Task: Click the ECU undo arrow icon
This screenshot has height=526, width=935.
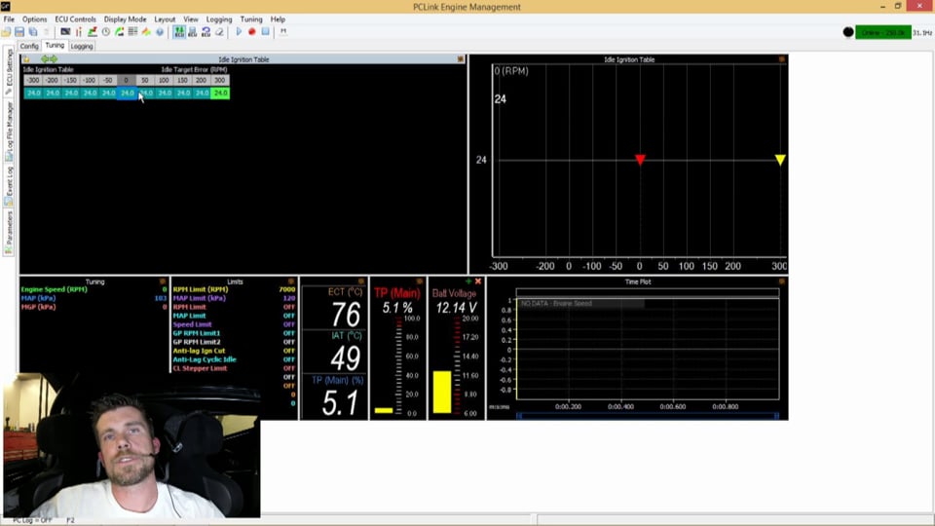Action: tap(206, 31)
